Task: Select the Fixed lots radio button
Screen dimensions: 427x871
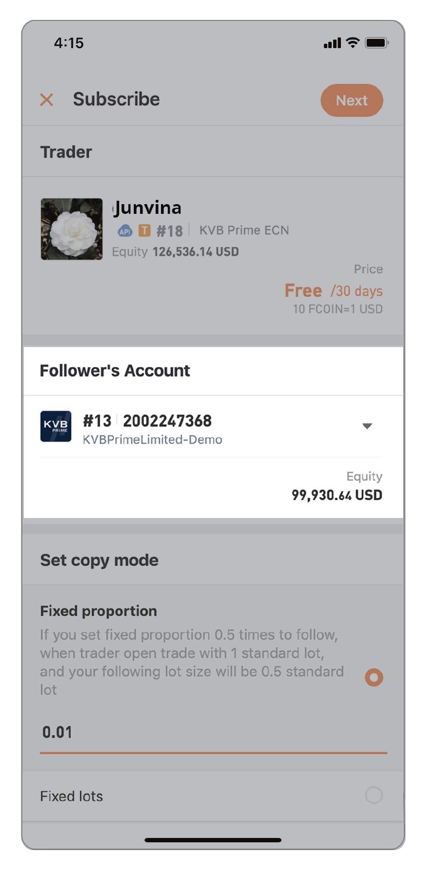Action: (374, 796)
